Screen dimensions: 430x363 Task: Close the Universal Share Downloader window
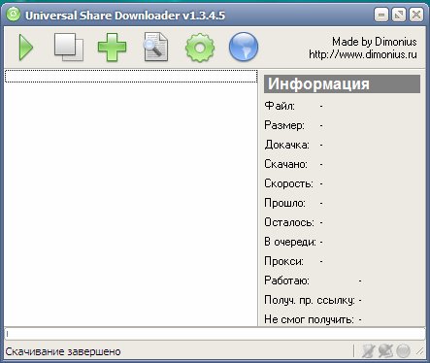coord(416,15)
